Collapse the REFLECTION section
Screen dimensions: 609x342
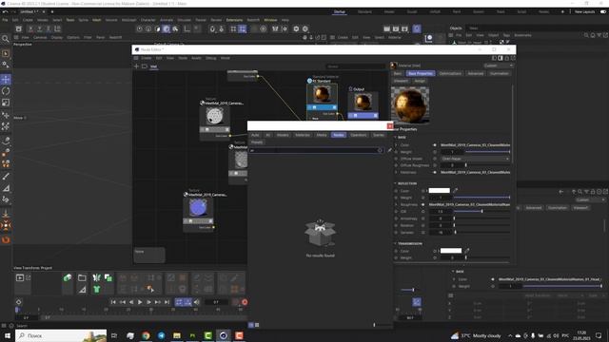396,183
